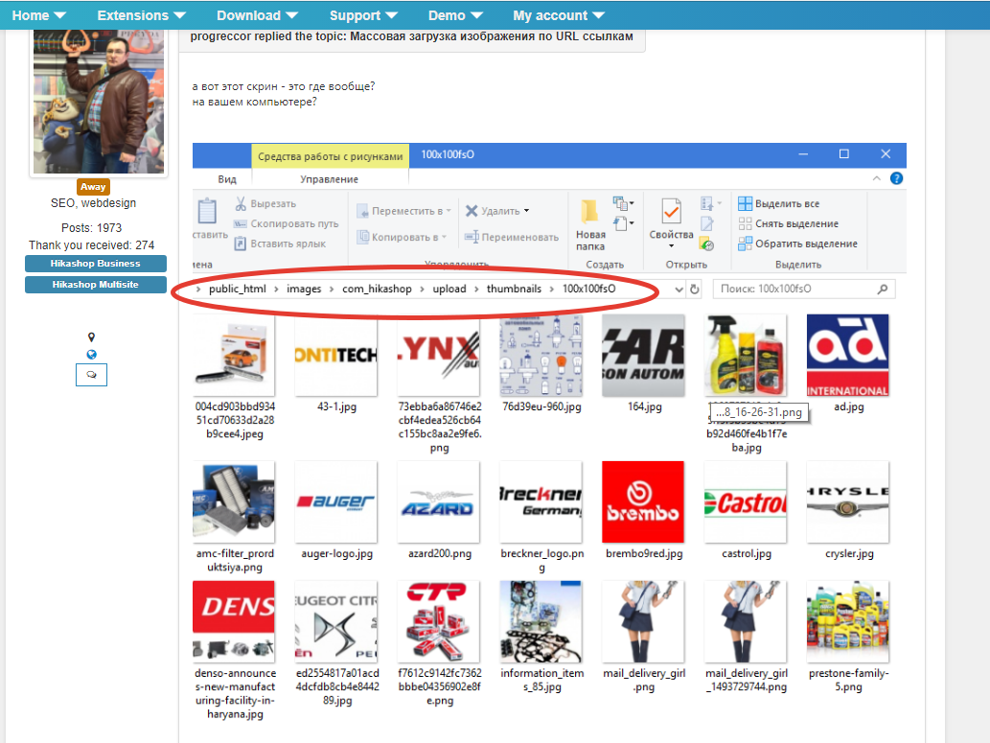Viewport: 990px width, 743px height.
Task: Click Выделить все
Action: pyautogui.click(x=779, y=203)
